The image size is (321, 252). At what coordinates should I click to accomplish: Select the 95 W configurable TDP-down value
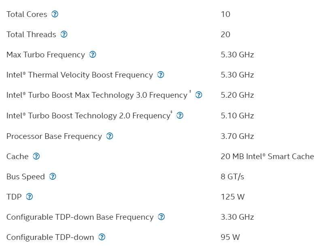(x=230, y=237)
